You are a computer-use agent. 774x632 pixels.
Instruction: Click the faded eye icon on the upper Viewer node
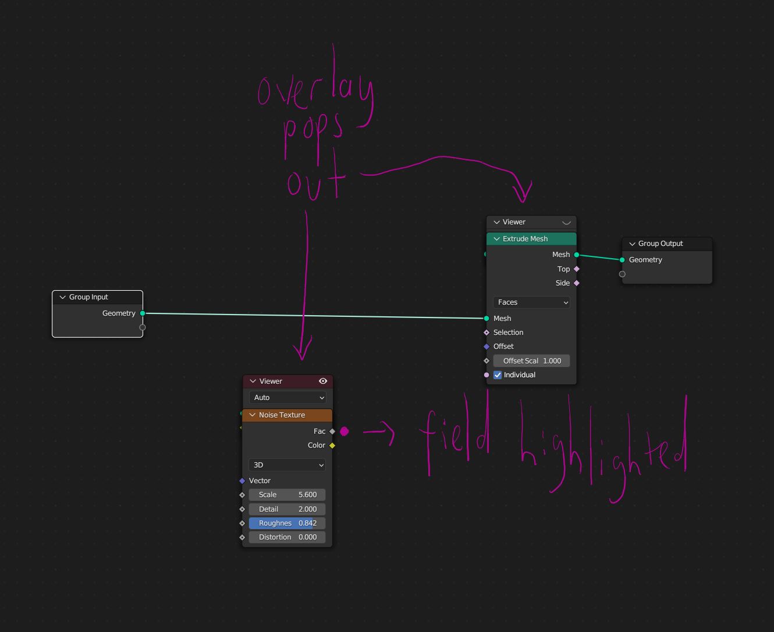pyautogui.click(x=566, y=222)
